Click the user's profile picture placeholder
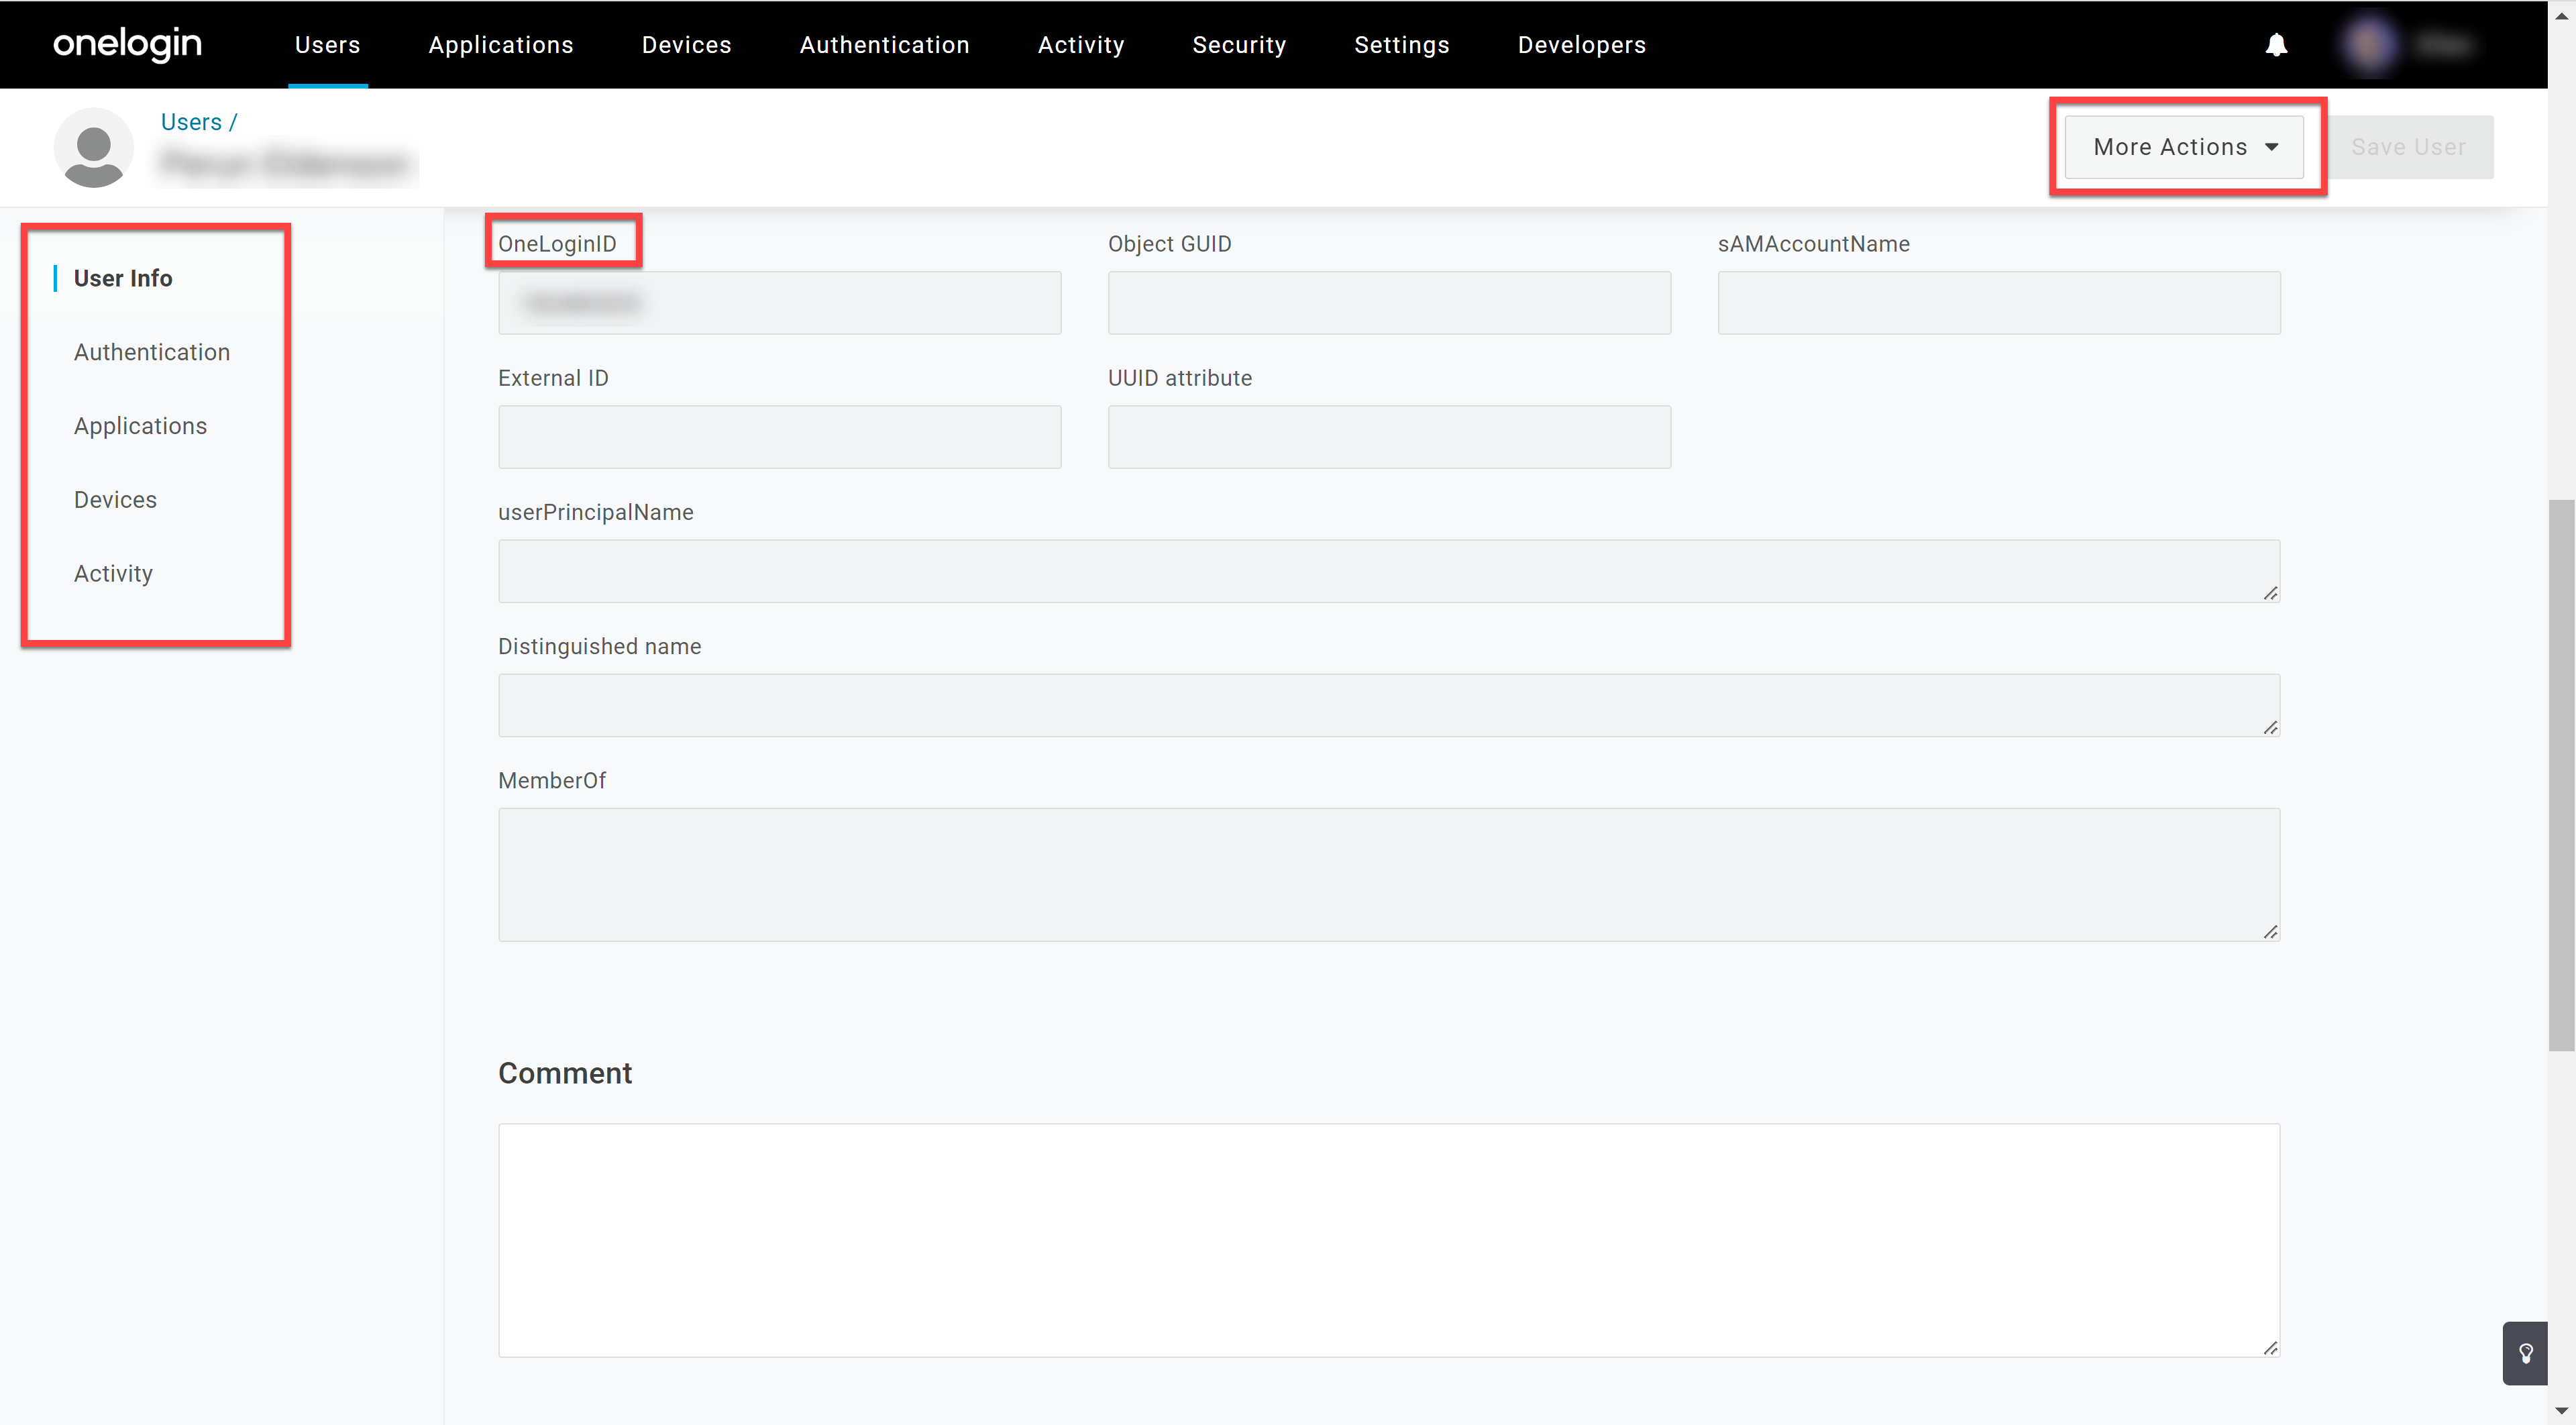This screenshot has width=2576, height=1425. point(93,147)
